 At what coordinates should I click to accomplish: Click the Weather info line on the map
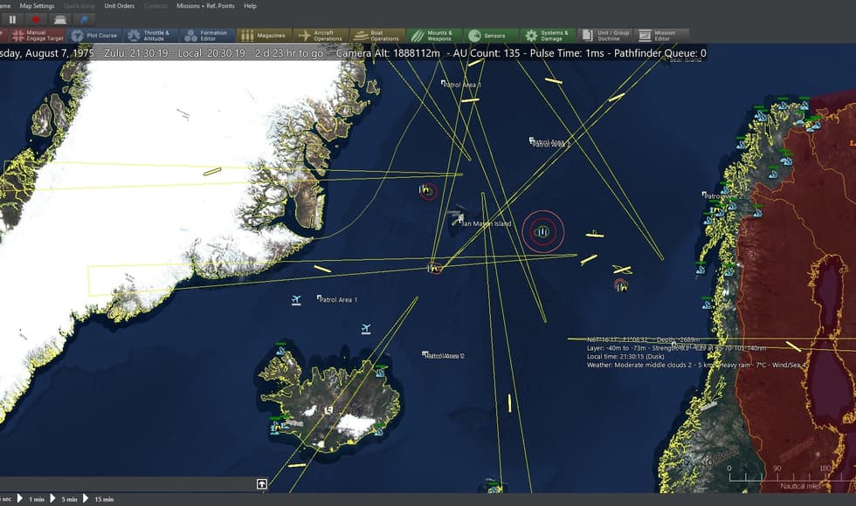coord(697,365)
